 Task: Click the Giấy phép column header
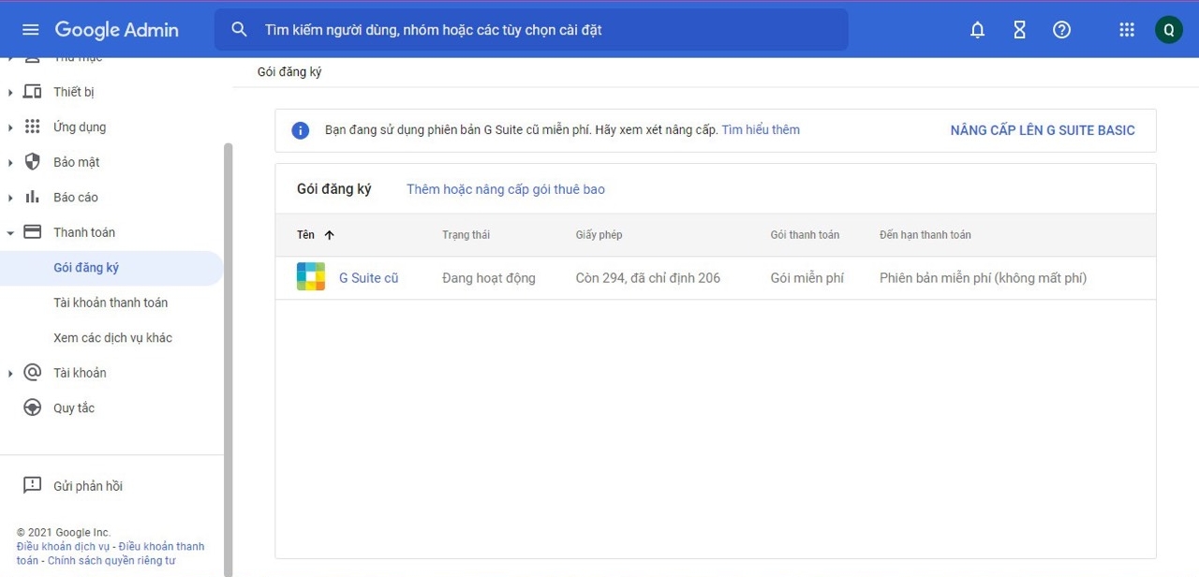point(599,235)
